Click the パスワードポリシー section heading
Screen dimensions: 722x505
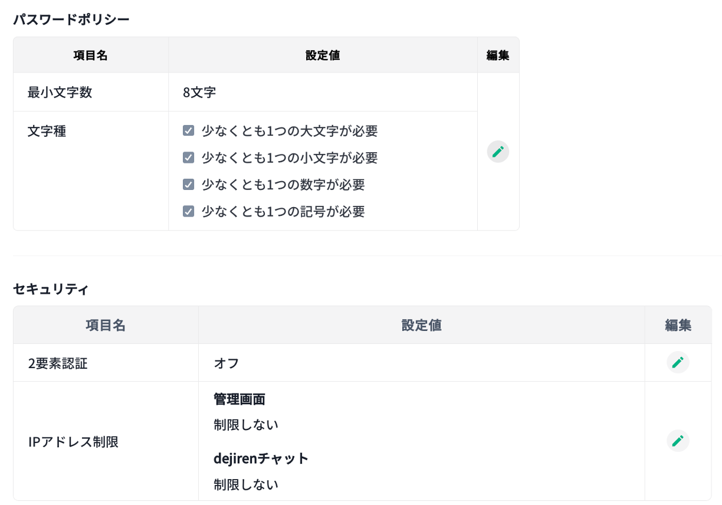71,19
